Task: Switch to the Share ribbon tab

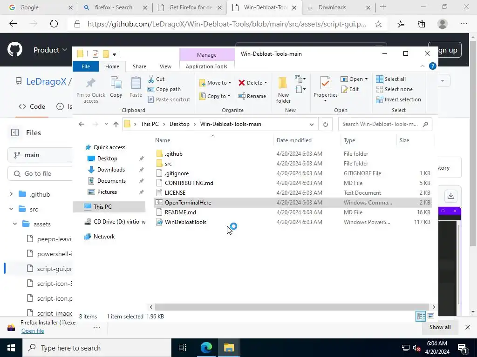Action: click(x=139, y=66)
